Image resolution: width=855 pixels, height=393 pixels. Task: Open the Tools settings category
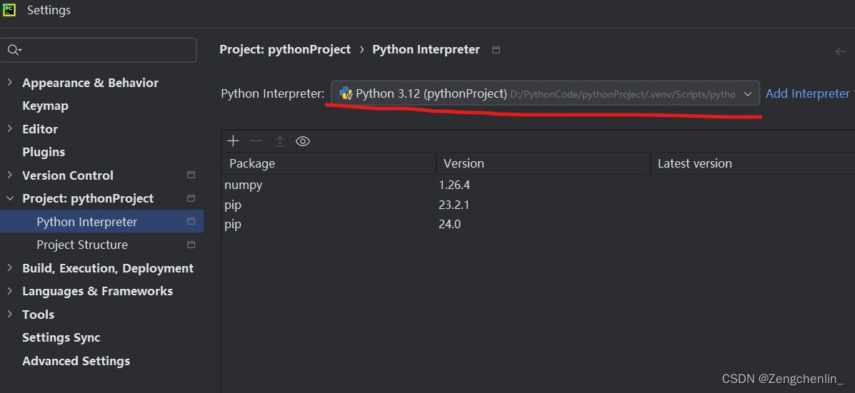click(x=38, y=315)
